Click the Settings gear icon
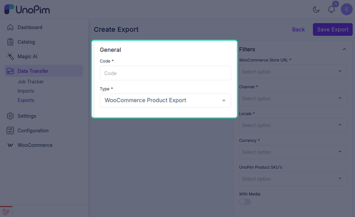Image resolution: width=355 pixels, height=217 pixels. [x=10, y=116]
